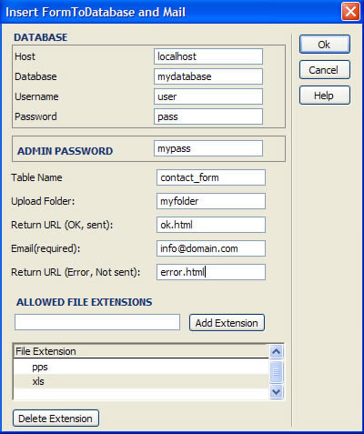364x434 pixels.
Task: Click the Add Extension button
Action: (227, 323)
